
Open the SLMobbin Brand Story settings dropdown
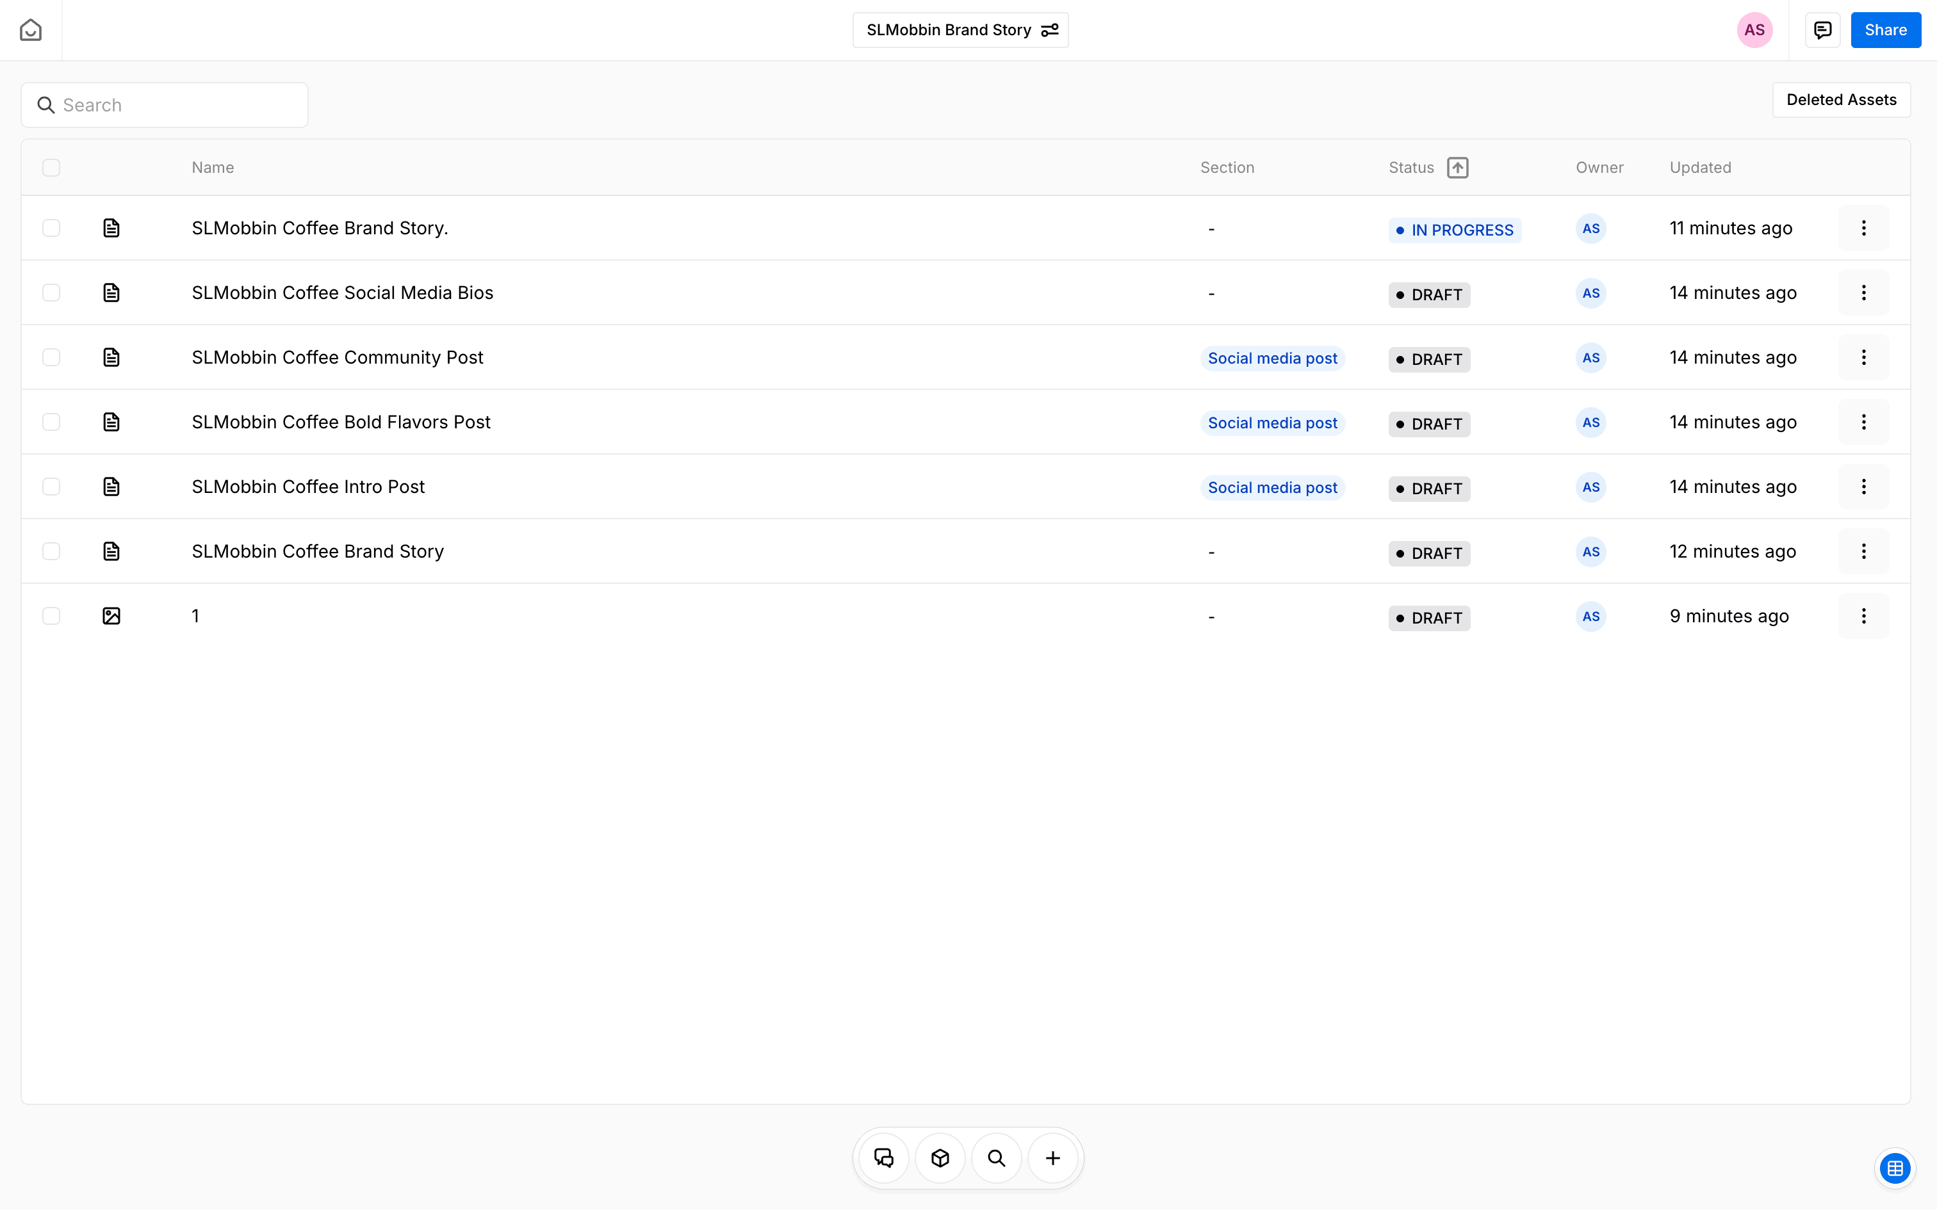pyautogui.click(x=961, y=31)
